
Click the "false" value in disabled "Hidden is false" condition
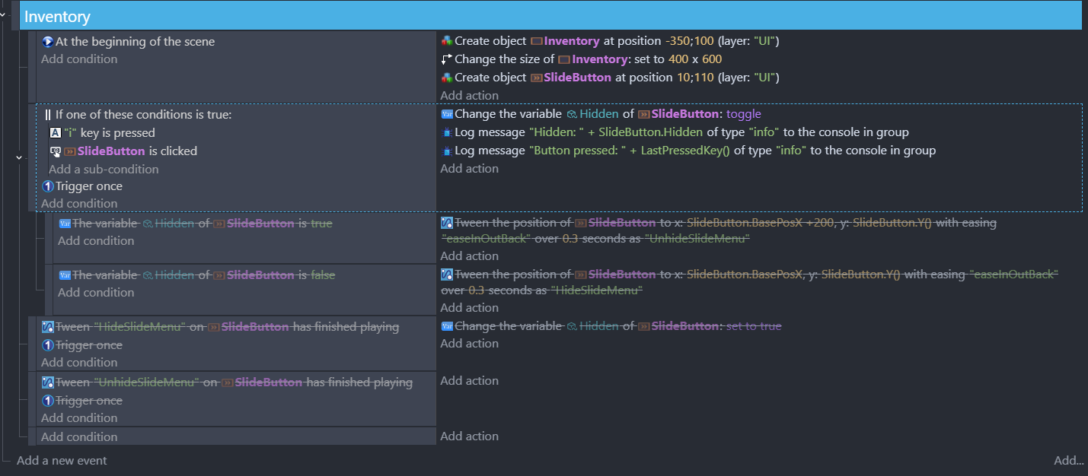point(323,275)
